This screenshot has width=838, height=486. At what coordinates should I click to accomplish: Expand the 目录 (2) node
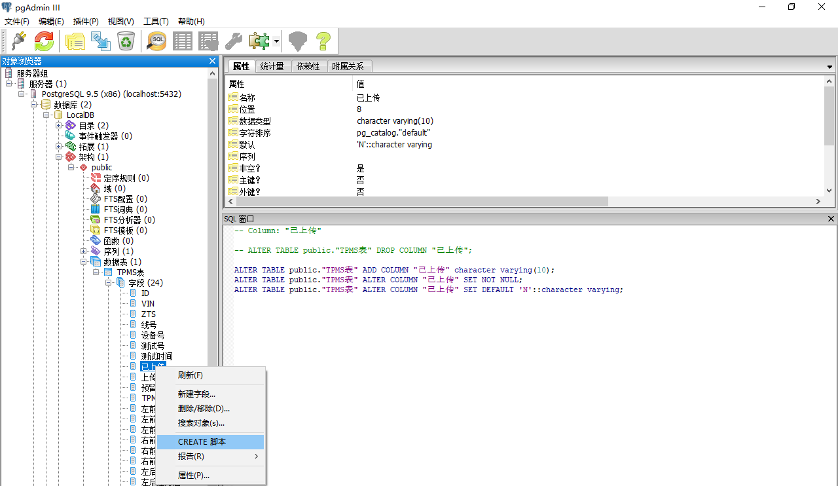point(59,126)
